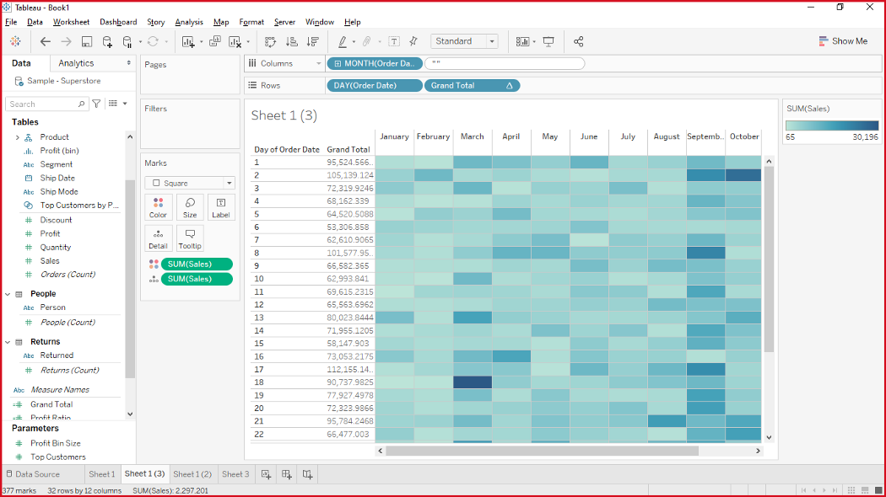Viewport: 886px width, 497px height.
Task: Click the filter funnel icon in Data pane
Action: click(97, 104)
